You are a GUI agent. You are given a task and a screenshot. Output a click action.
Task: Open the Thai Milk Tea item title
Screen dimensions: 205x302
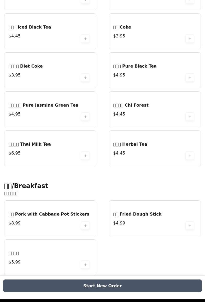click(30, 144)
